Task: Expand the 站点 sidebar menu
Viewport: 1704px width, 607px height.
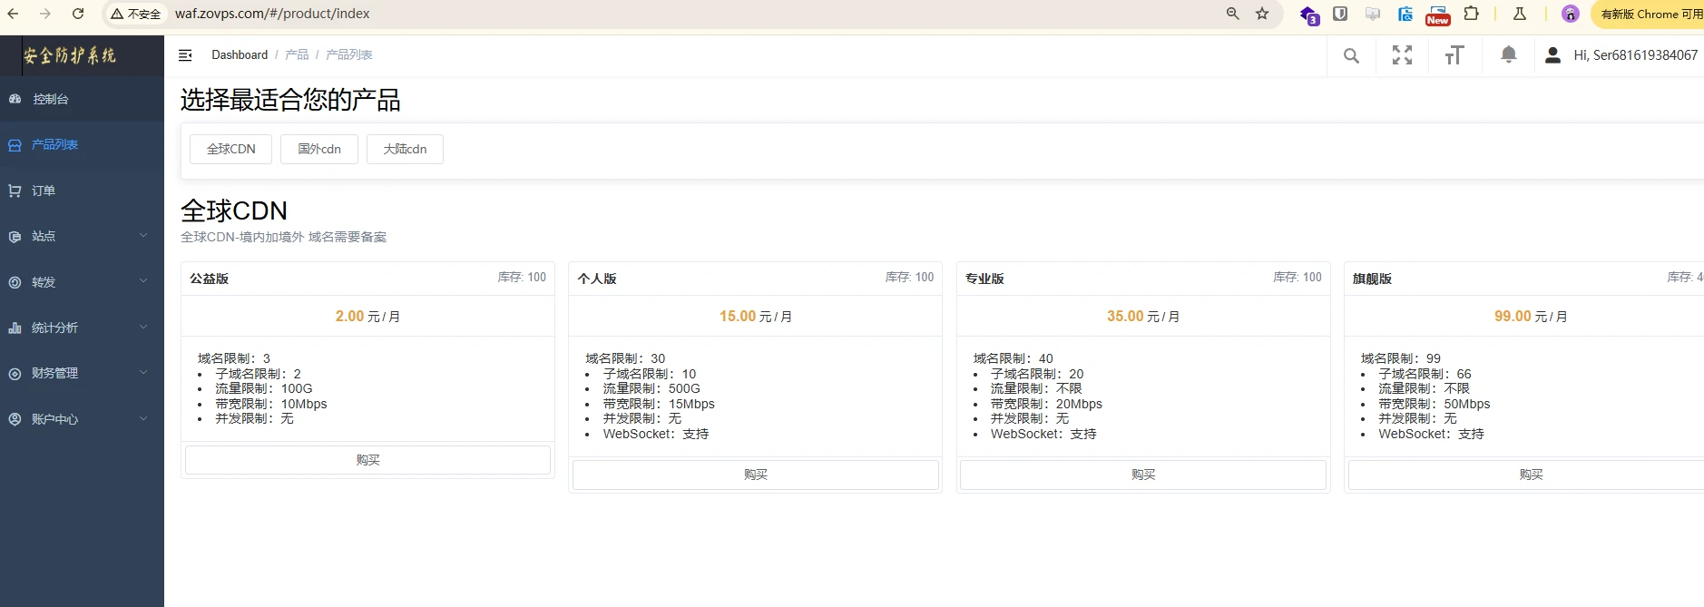Action: [x=82, y=236]
